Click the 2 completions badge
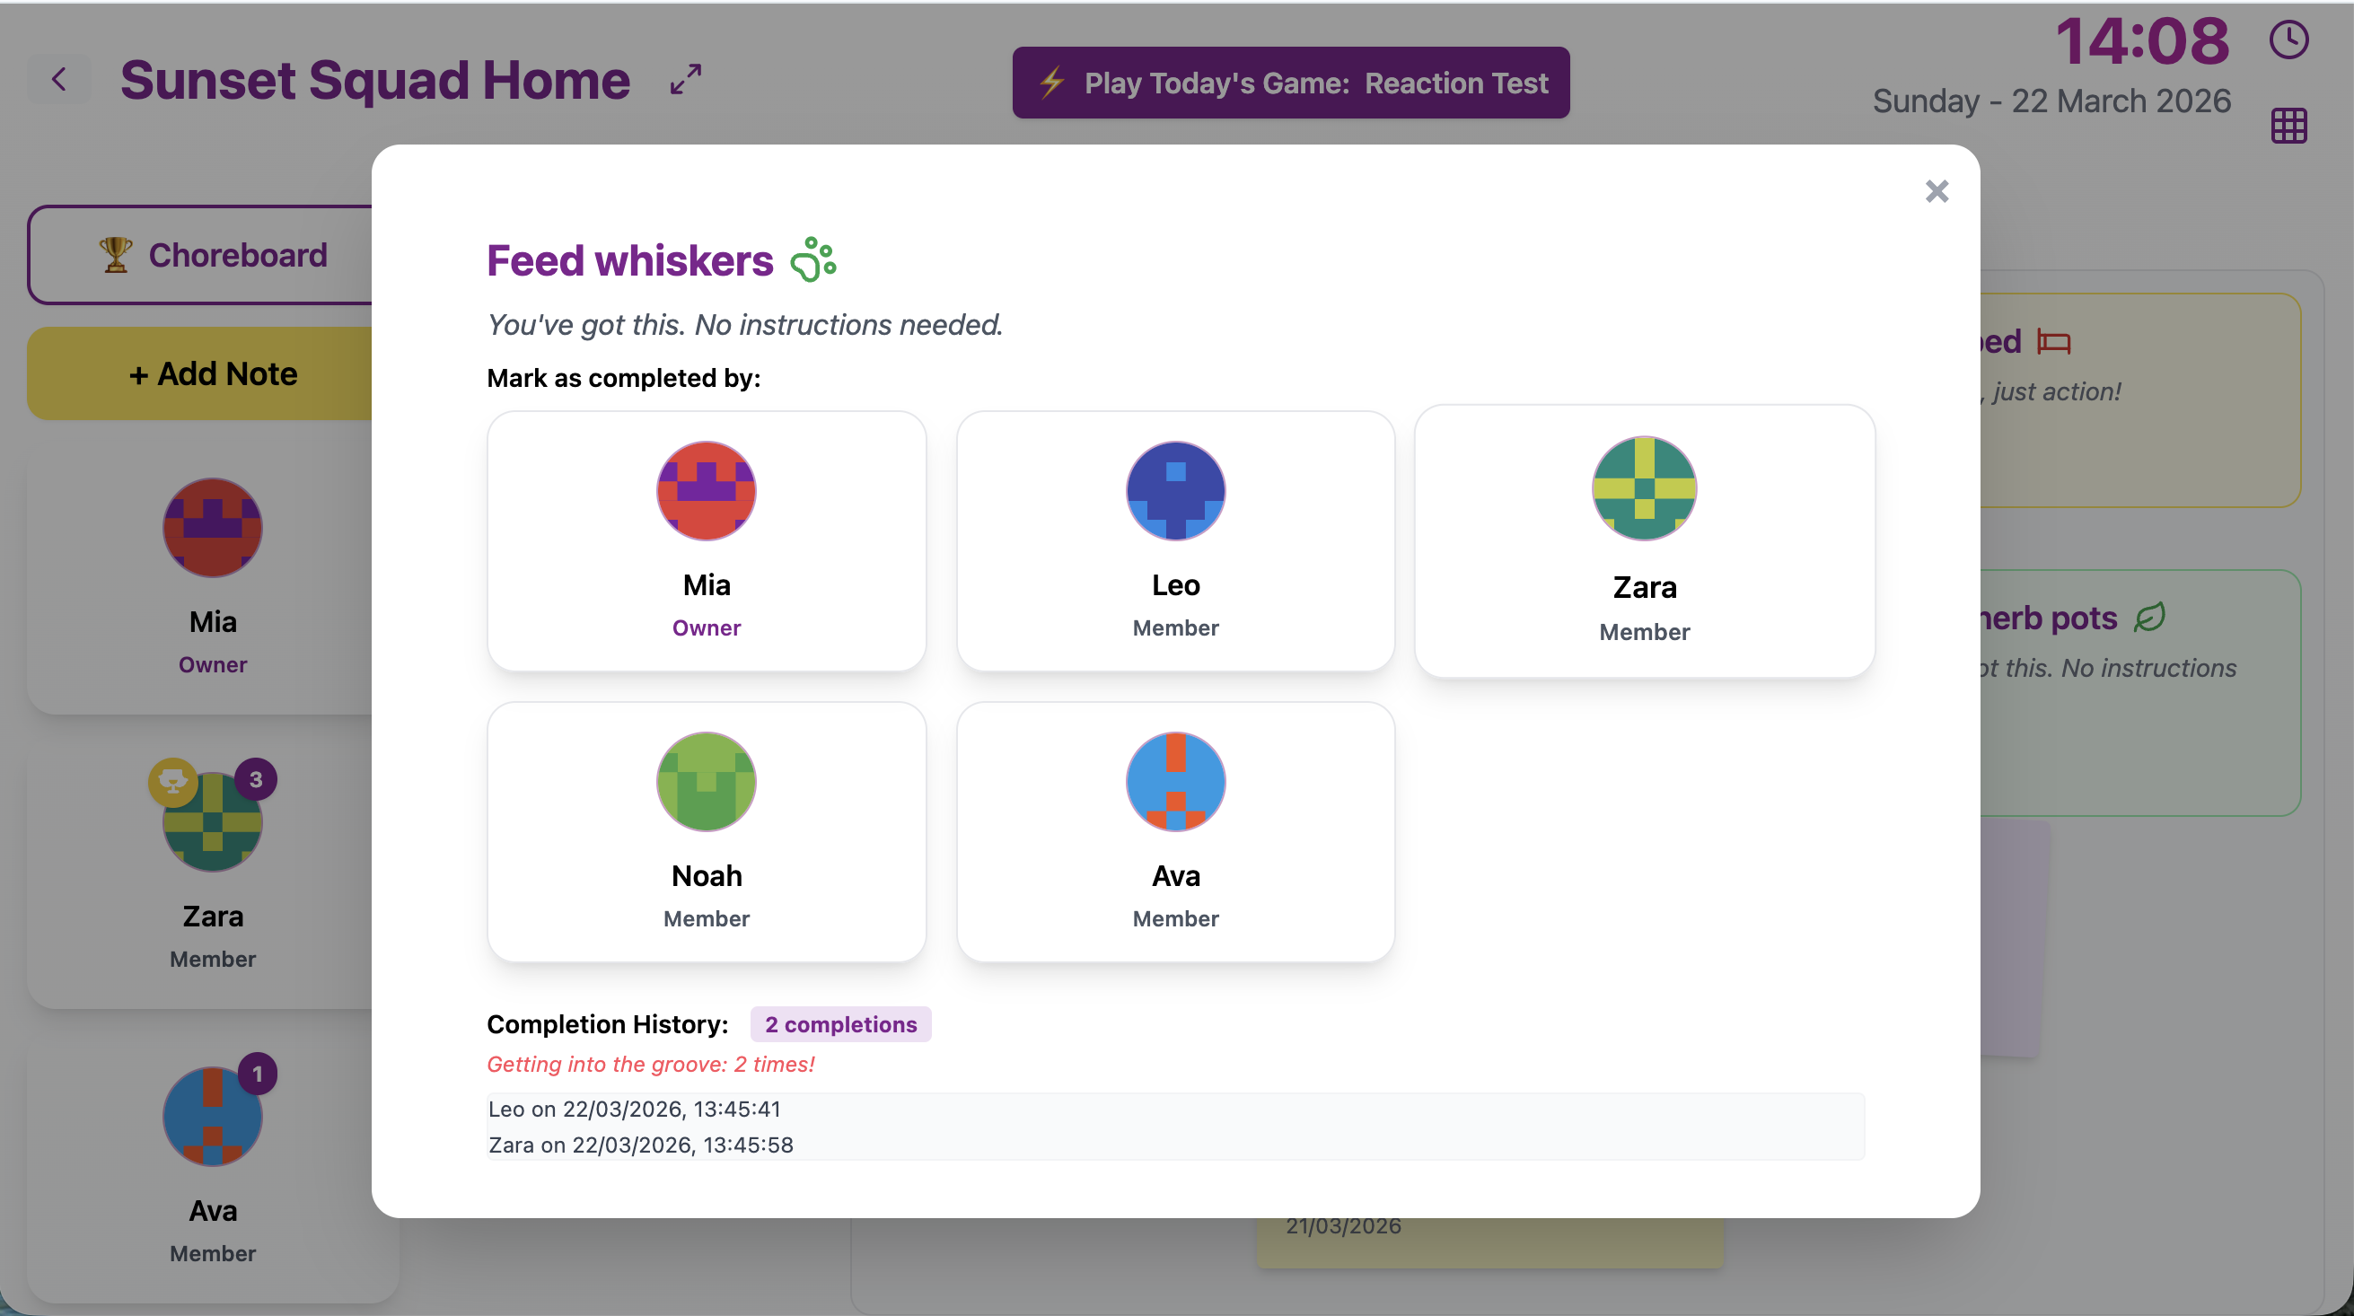Viewport: 2354px width, 1316px height. [840, 1024]
